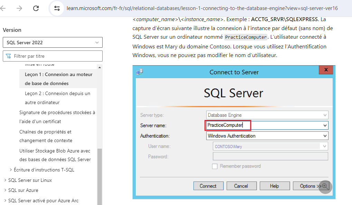Click the SQL Server heading in dialog
The width and height of the screenshot is (352, 205).
pyautogui.click(x=234, y=93)
